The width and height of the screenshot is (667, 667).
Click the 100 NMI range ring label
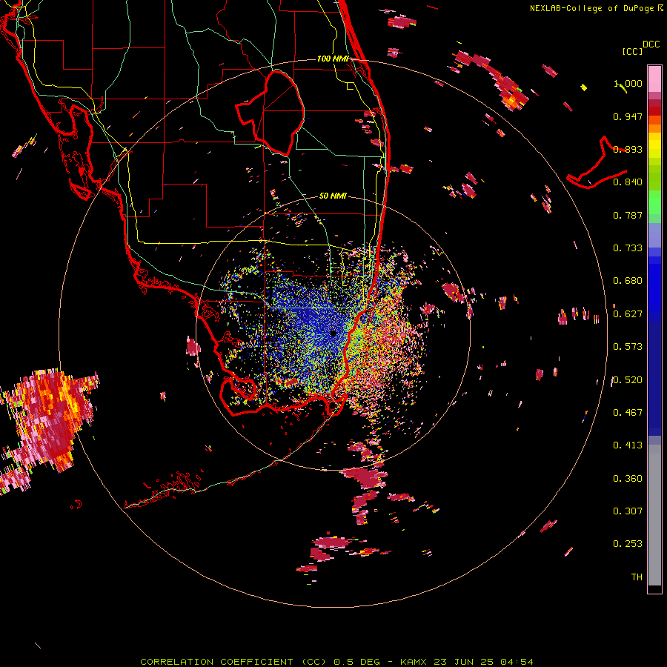point(333,59)
